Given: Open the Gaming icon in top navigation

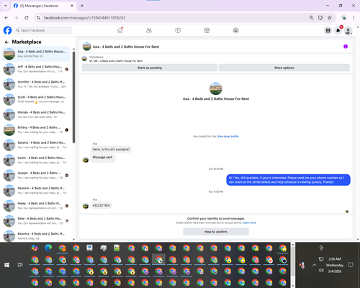Looking at the screenshot, I should (x=235, y=30).
